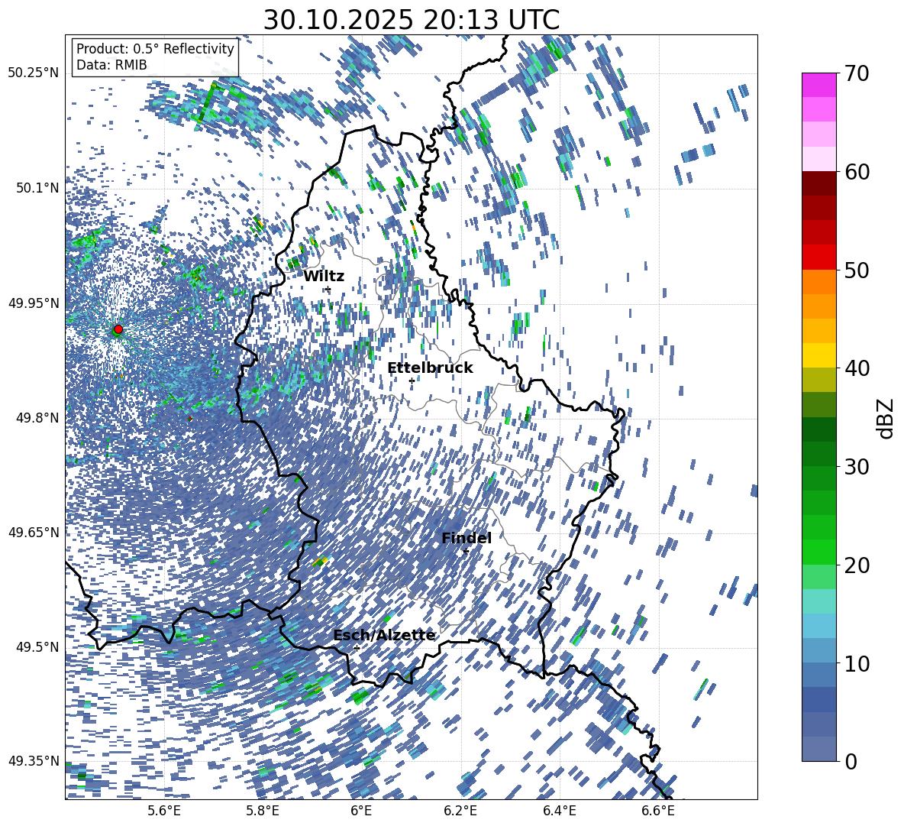
Task: Click the 5.6°E longitude label
Action: coord(164,811)
